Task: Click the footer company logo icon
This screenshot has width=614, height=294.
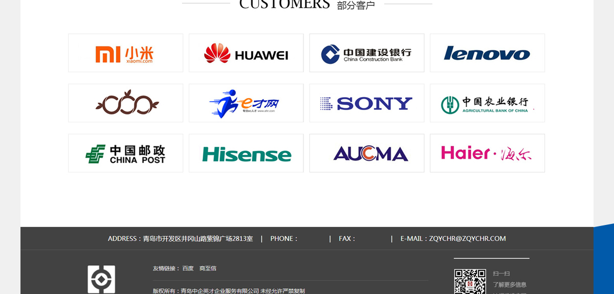Action: click(101, 279)
